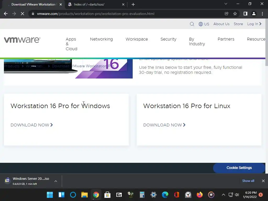Click the Workstation 16 product image
Image resolution: width=268 pixels, height=201 pixels.
[68, 69]
